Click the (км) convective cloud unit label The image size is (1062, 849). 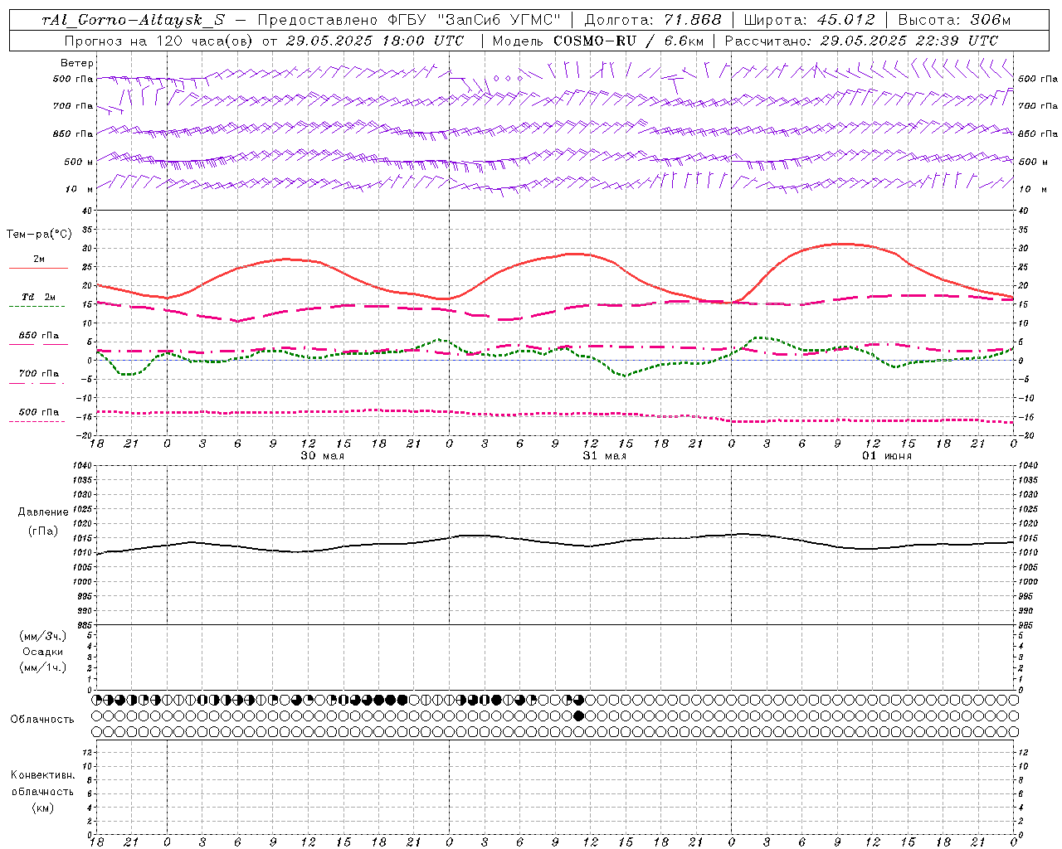(x=42, y=808)
